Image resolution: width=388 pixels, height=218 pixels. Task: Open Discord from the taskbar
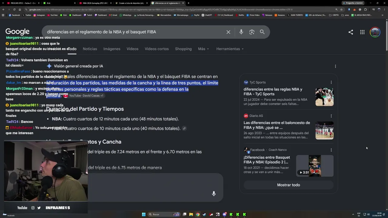224,214
